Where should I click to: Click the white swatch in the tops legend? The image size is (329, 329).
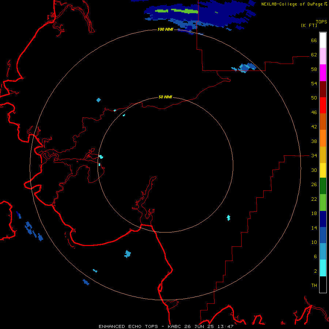(323, 40)
